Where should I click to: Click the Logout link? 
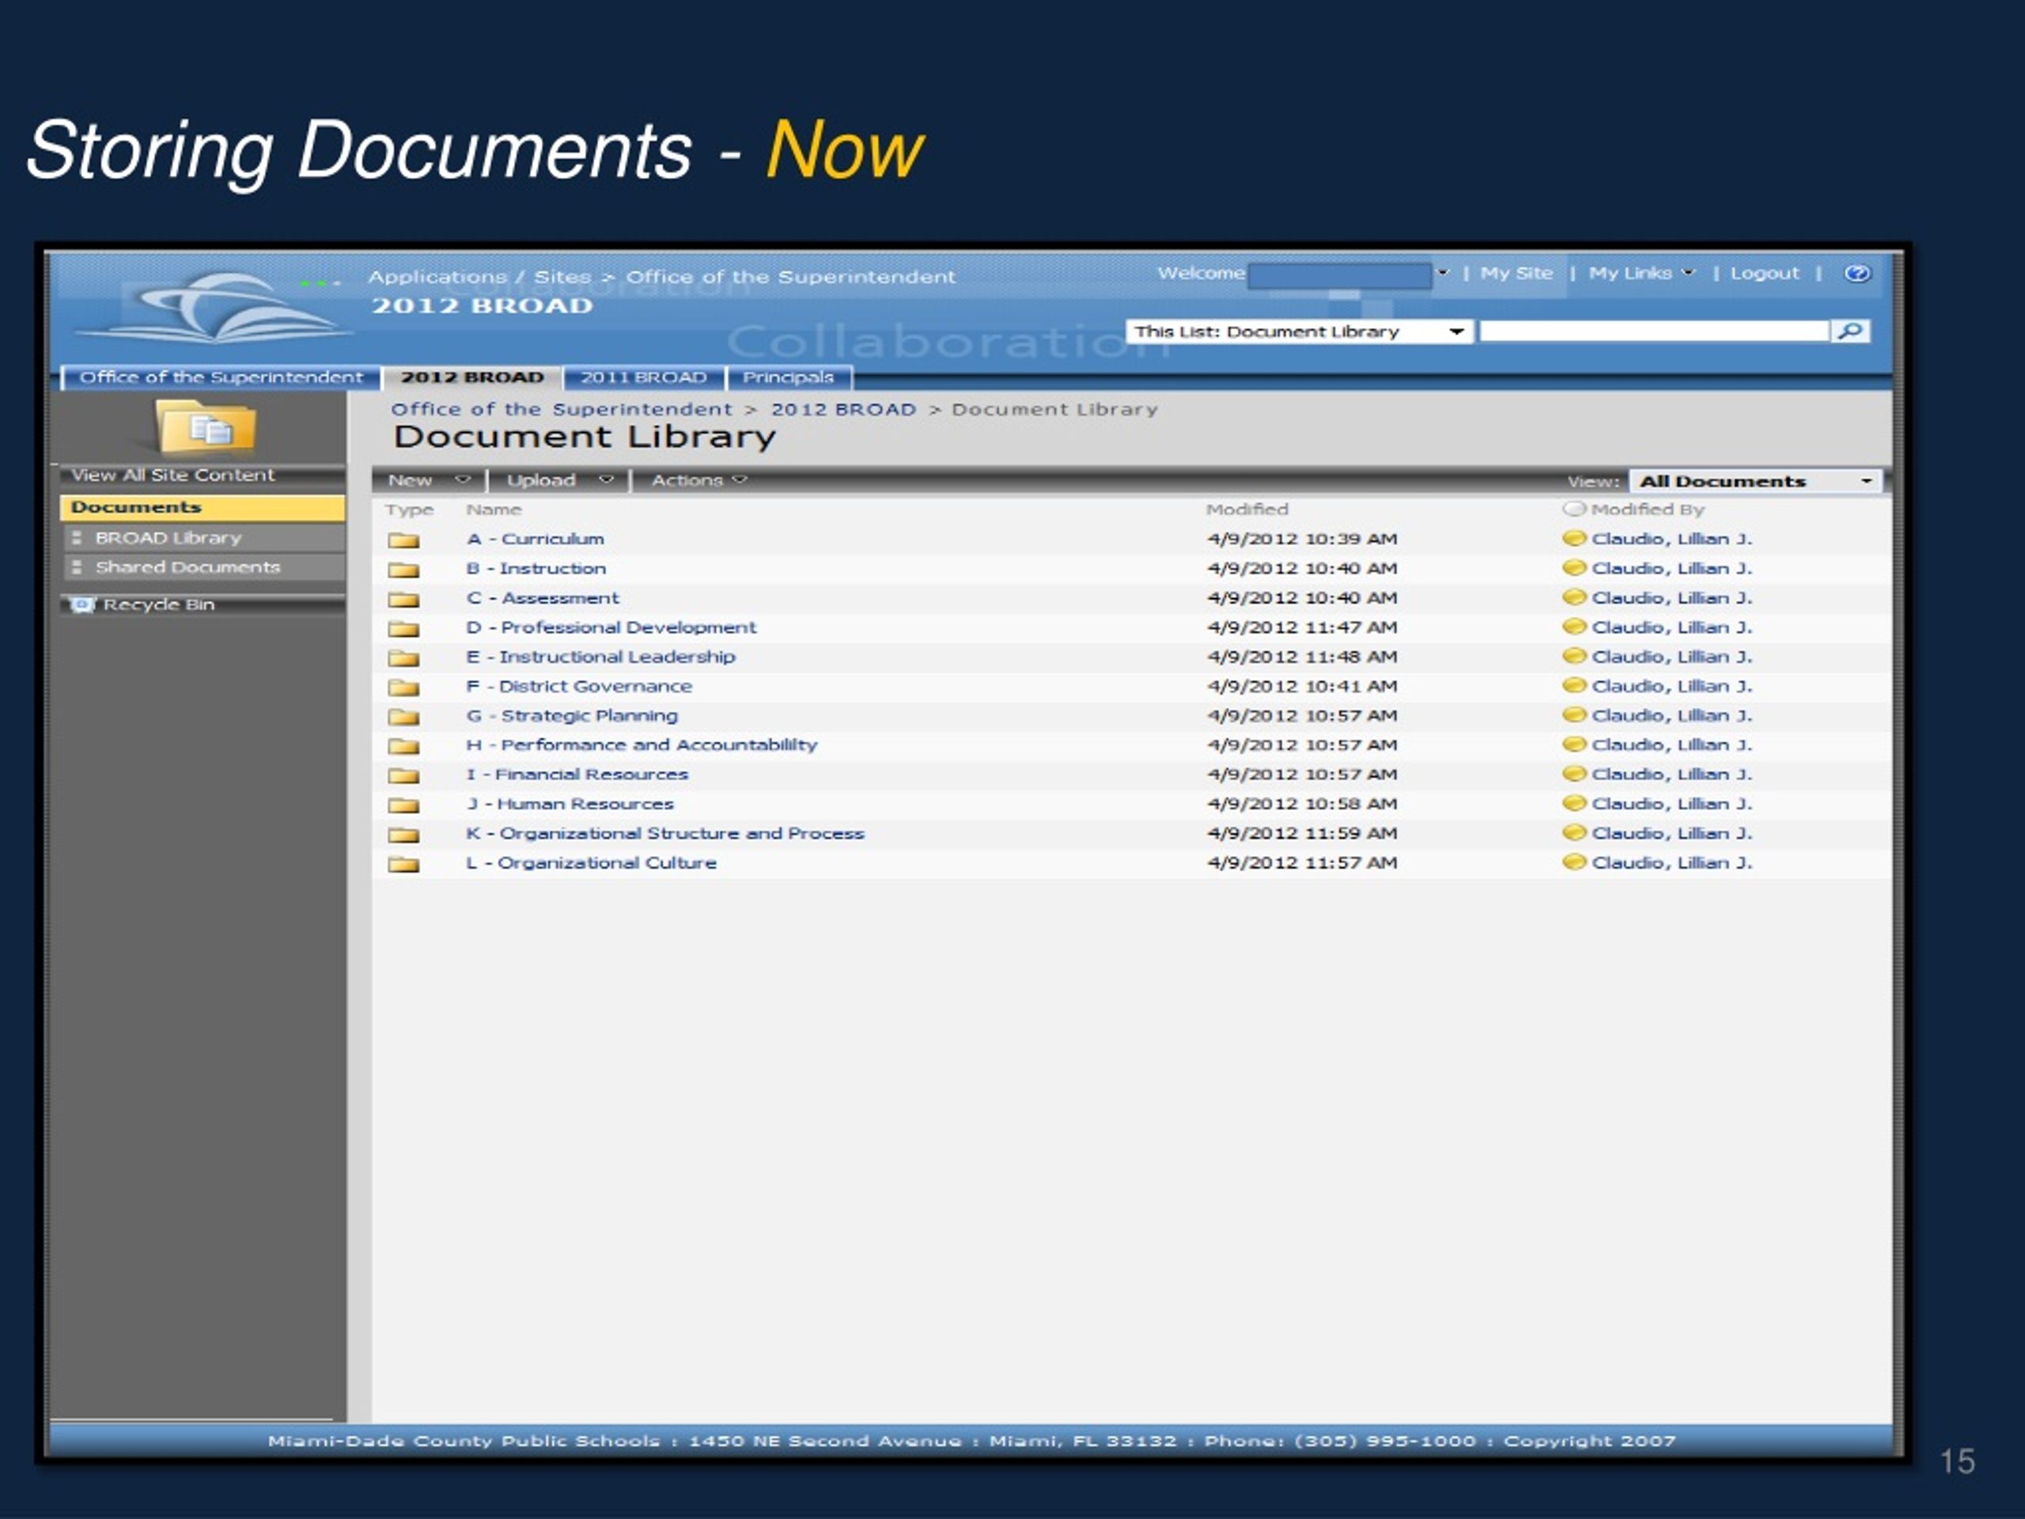click(x=1764, y=274)
